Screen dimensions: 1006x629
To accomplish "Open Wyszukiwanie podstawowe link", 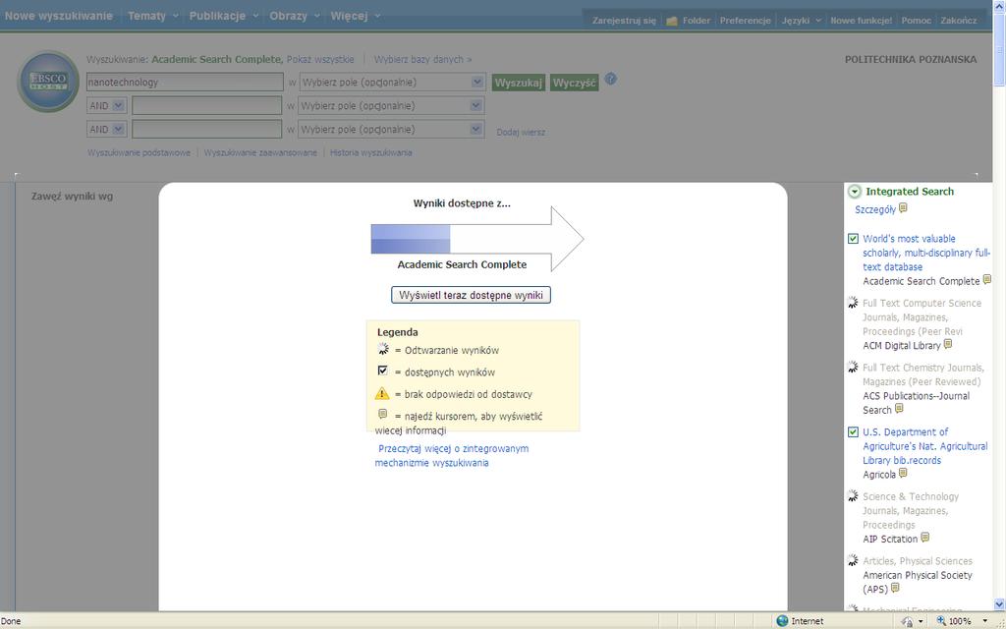I will tap(140, 152).
